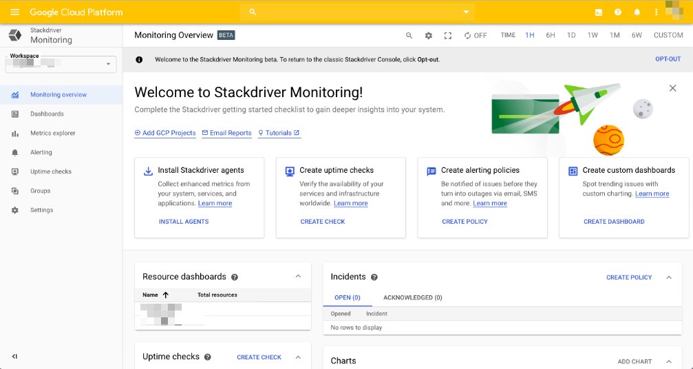
Task: Collapse the Uptime checks panel
Action: pos(298,357)
